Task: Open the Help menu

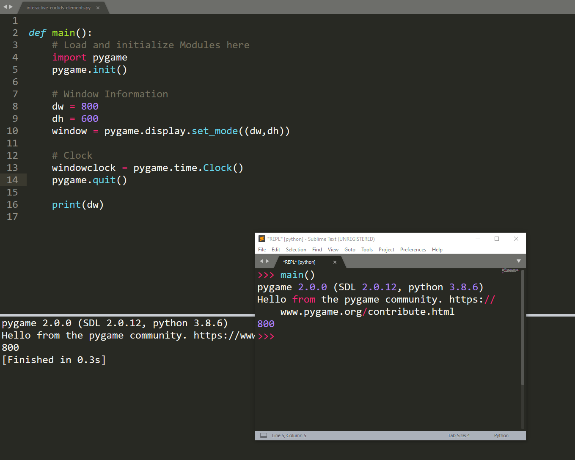Action: click(x=437, y=250)
